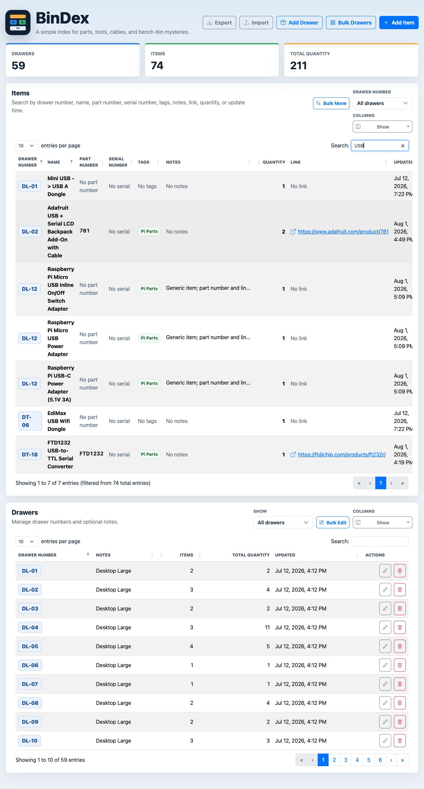
Task: Open Drawers Columns Show dropdown
Action: (382, 522)
